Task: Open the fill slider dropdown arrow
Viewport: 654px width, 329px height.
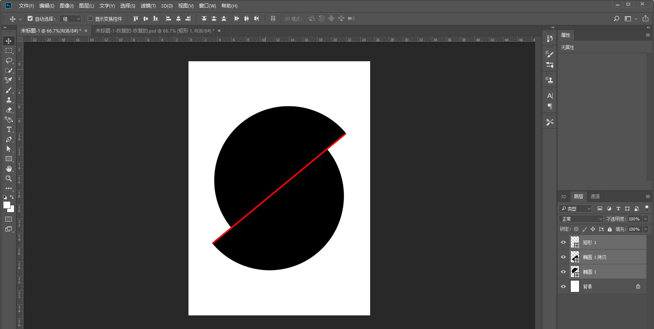Action: tap(646, 229)
